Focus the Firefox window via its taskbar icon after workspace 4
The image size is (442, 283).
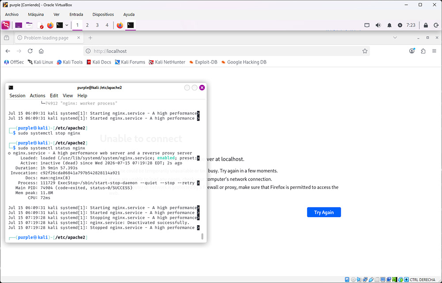coord(120,25)
